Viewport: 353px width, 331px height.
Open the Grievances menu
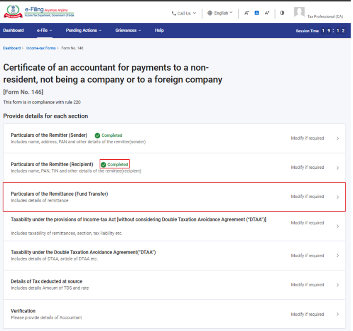tap(128, 30)
